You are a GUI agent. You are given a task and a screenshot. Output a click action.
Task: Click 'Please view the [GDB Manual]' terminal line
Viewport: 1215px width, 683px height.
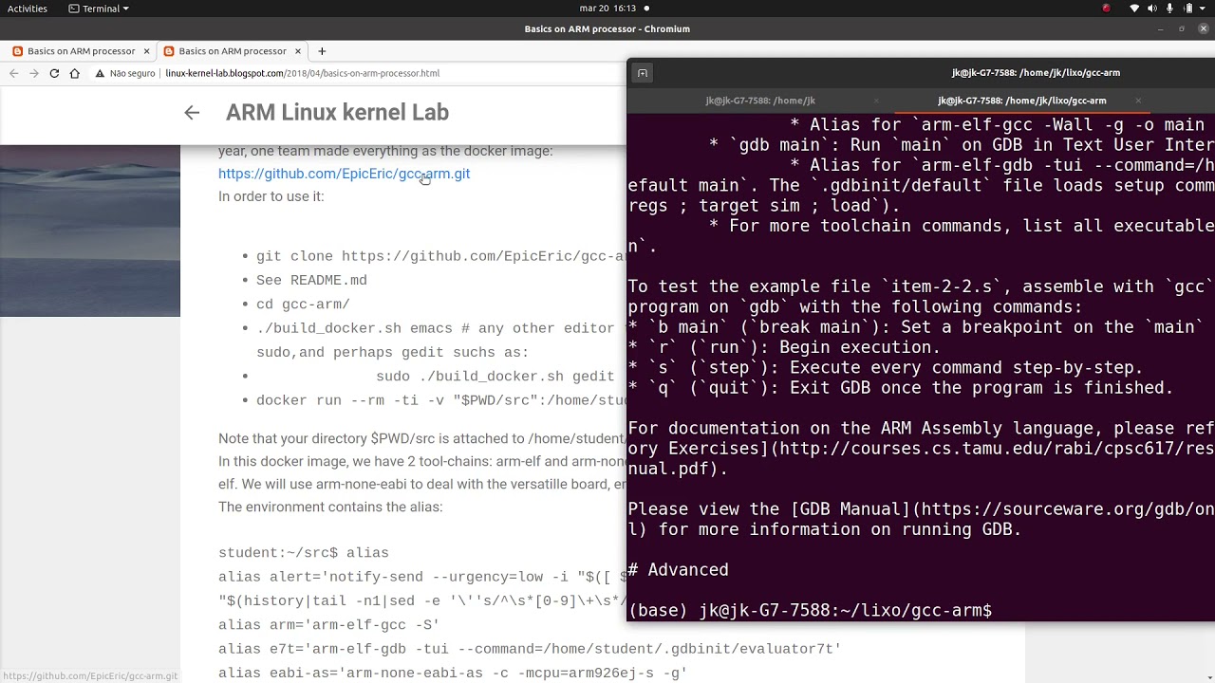pos(921,509)
